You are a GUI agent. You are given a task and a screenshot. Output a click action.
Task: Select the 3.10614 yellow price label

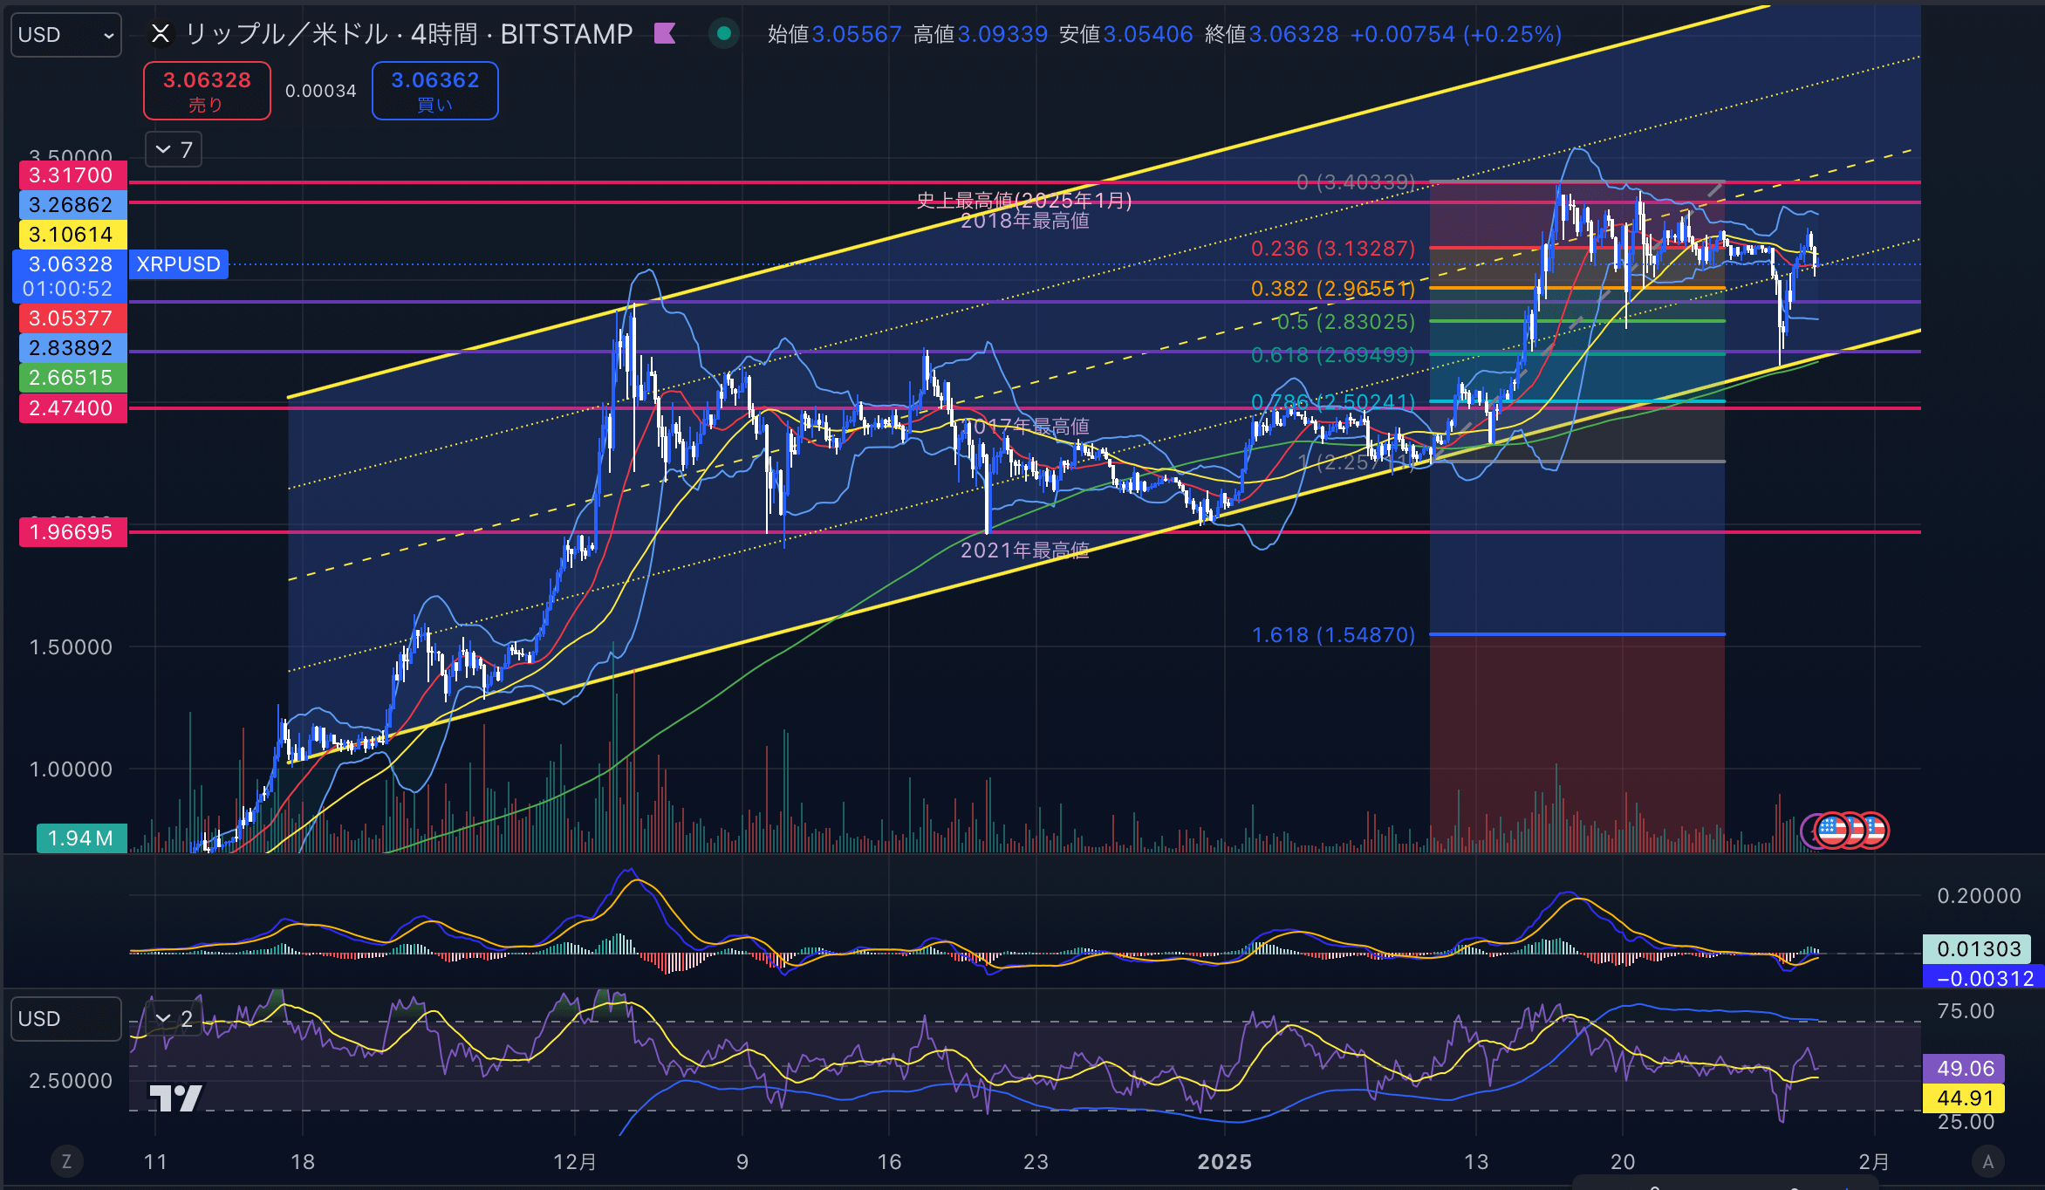tap(73, 235)
